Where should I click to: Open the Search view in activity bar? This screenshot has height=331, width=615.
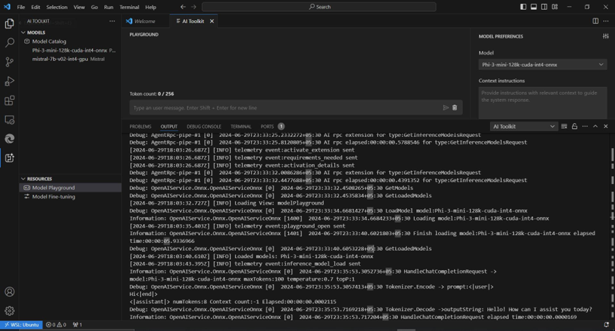(x=9, y=42)
